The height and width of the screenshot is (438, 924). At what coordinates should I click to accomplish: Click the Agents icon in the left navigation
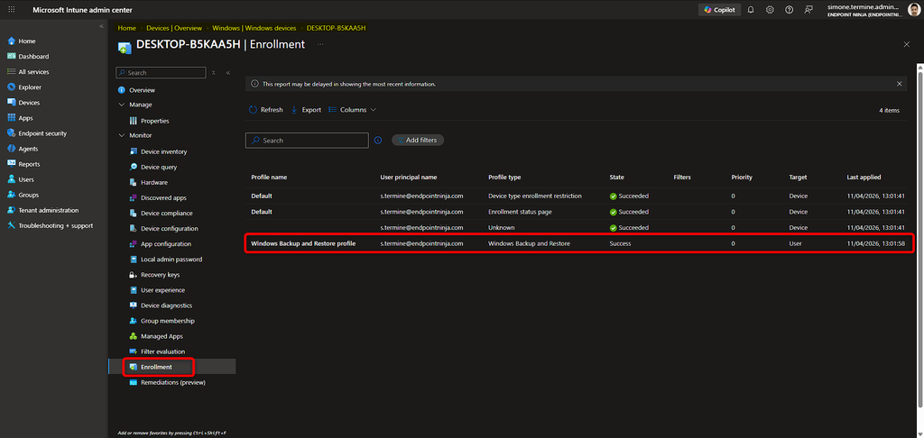[11, 149]
